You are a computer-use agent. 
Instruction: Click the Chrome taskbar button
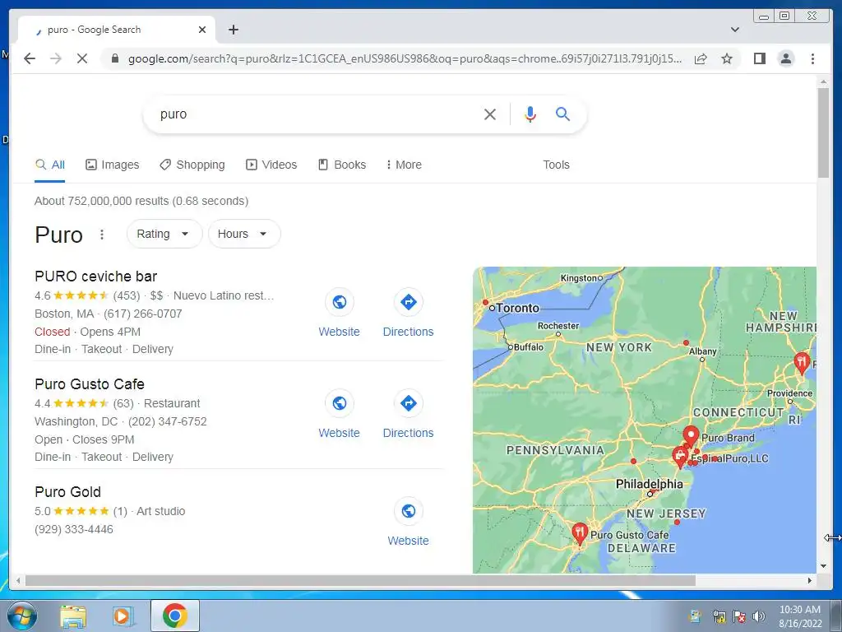click(174, 616)
